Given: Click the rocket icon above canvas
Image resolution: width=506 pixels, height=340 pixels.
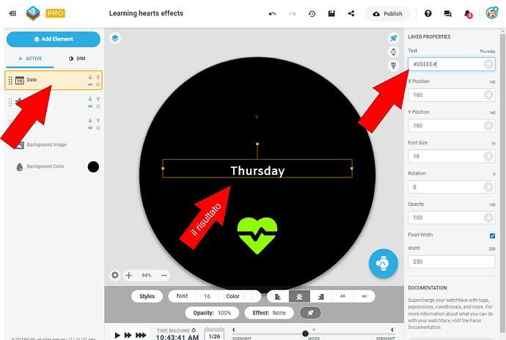Looking at the screenshot, I should 393,38.
